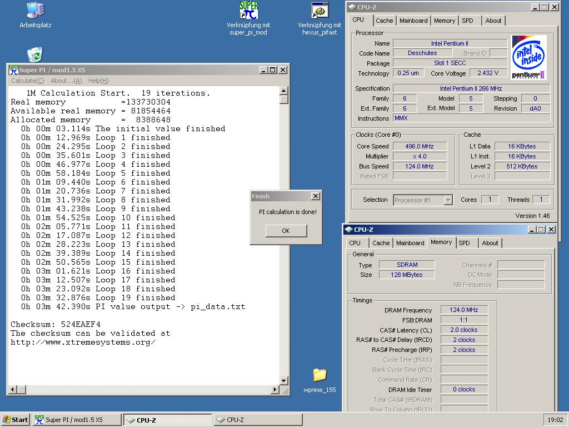
Task: Select CPU tab in lower CPU-Z window
Action: coord(355,243)
